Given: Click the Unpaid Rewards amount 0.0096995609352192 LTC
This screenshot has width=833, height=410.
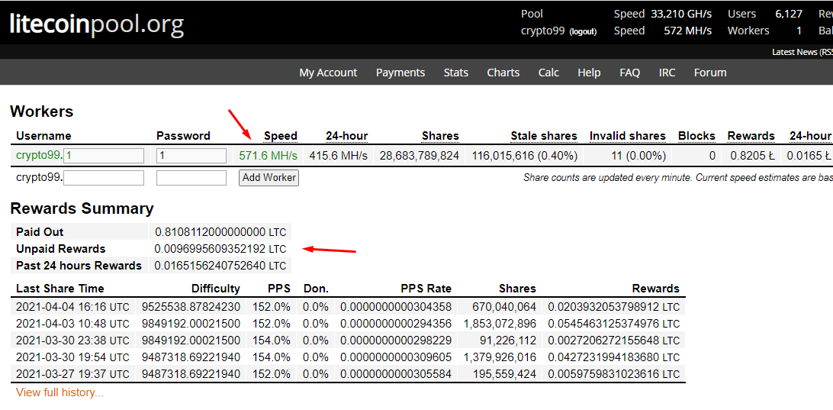Looking at the screenshot, I should pos(220,249).
